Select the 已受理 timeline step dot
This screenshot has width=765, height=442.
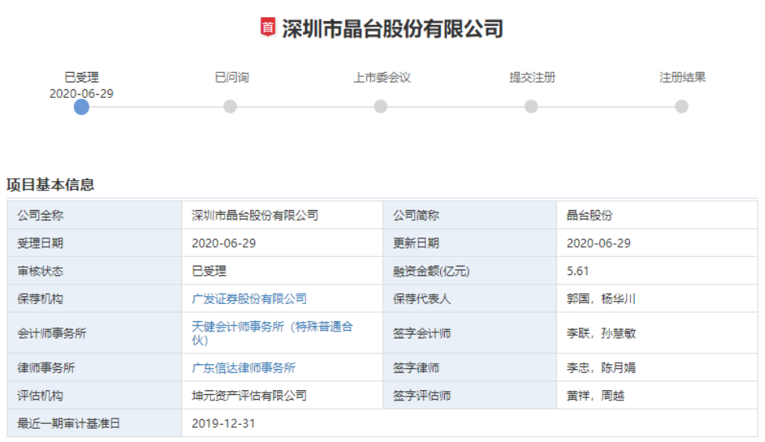coord(82,107)
